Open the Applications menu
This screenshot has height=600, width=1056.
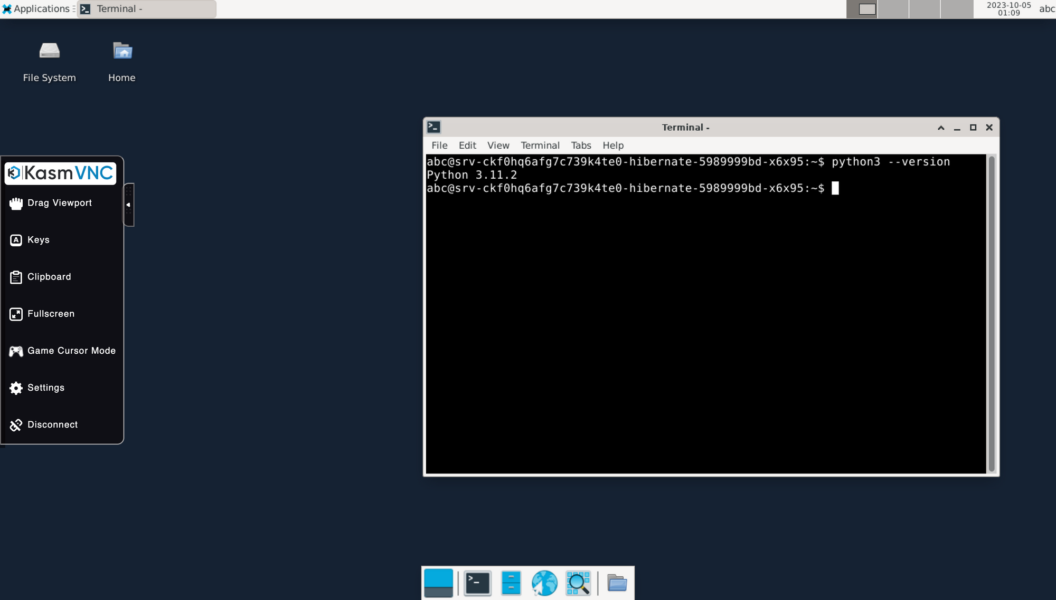pyautogui.click(x=37, y=8)
